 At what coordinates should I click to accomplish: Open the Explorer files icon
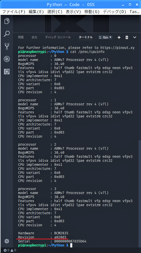click(x=7, y=21)
